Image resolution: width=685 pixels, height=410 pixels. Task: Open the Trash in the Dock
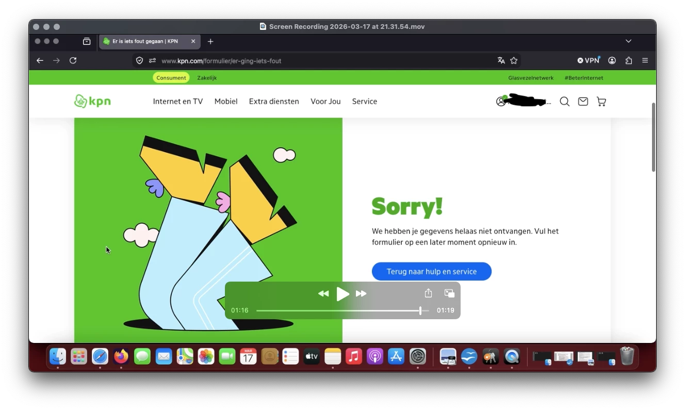[x=627, y=356]
